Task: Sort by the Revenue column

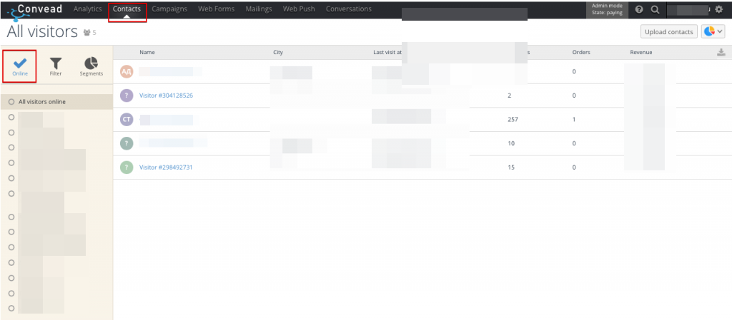Action: [641, 52]
